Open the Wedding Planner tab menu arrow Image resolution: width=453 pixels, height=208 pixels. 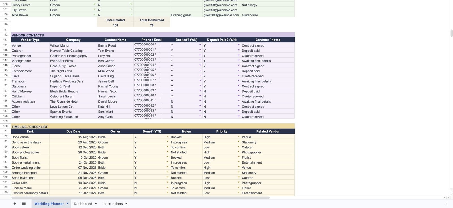tap(67, 204)
